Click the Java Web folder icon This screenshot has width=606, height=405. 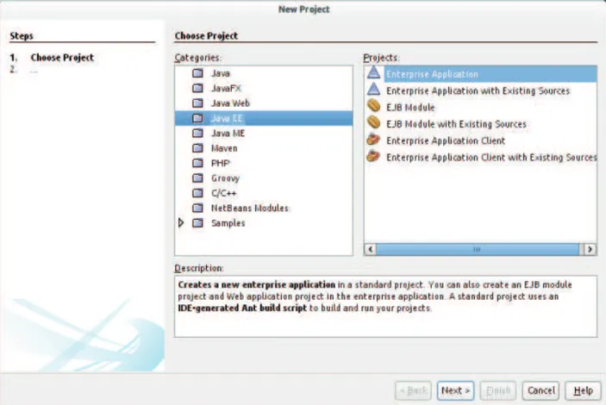(198, 103)
